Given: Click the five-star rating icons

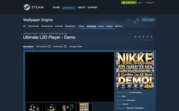Looking at the screenshot, I should tap(143, 37).
